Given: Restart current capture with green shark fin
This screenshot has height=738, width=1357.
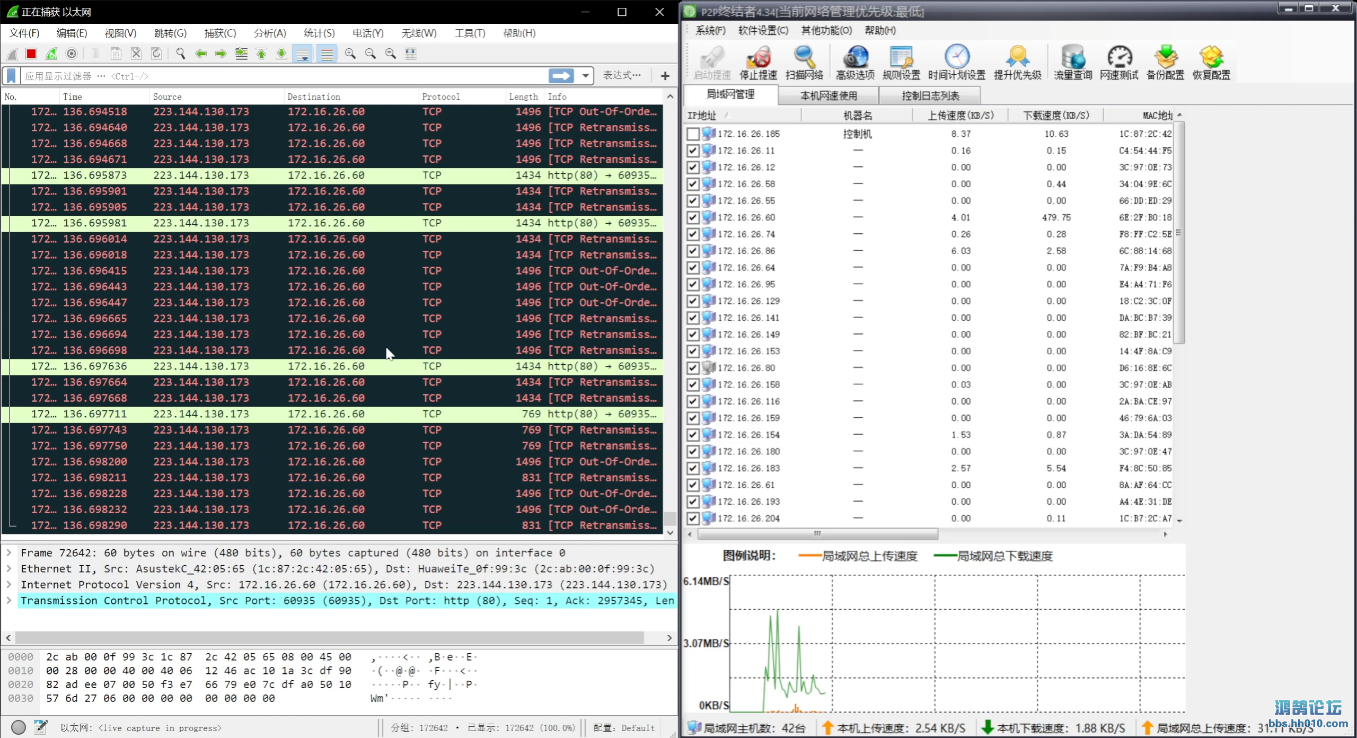Looking at the screenshot, I should (x=51, y=54).
